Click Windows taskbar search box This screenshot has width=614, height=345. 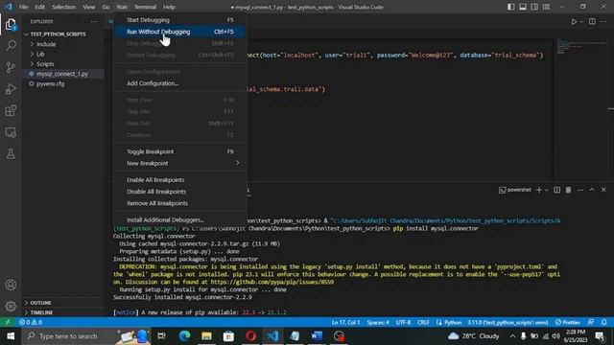click(86, 336)
